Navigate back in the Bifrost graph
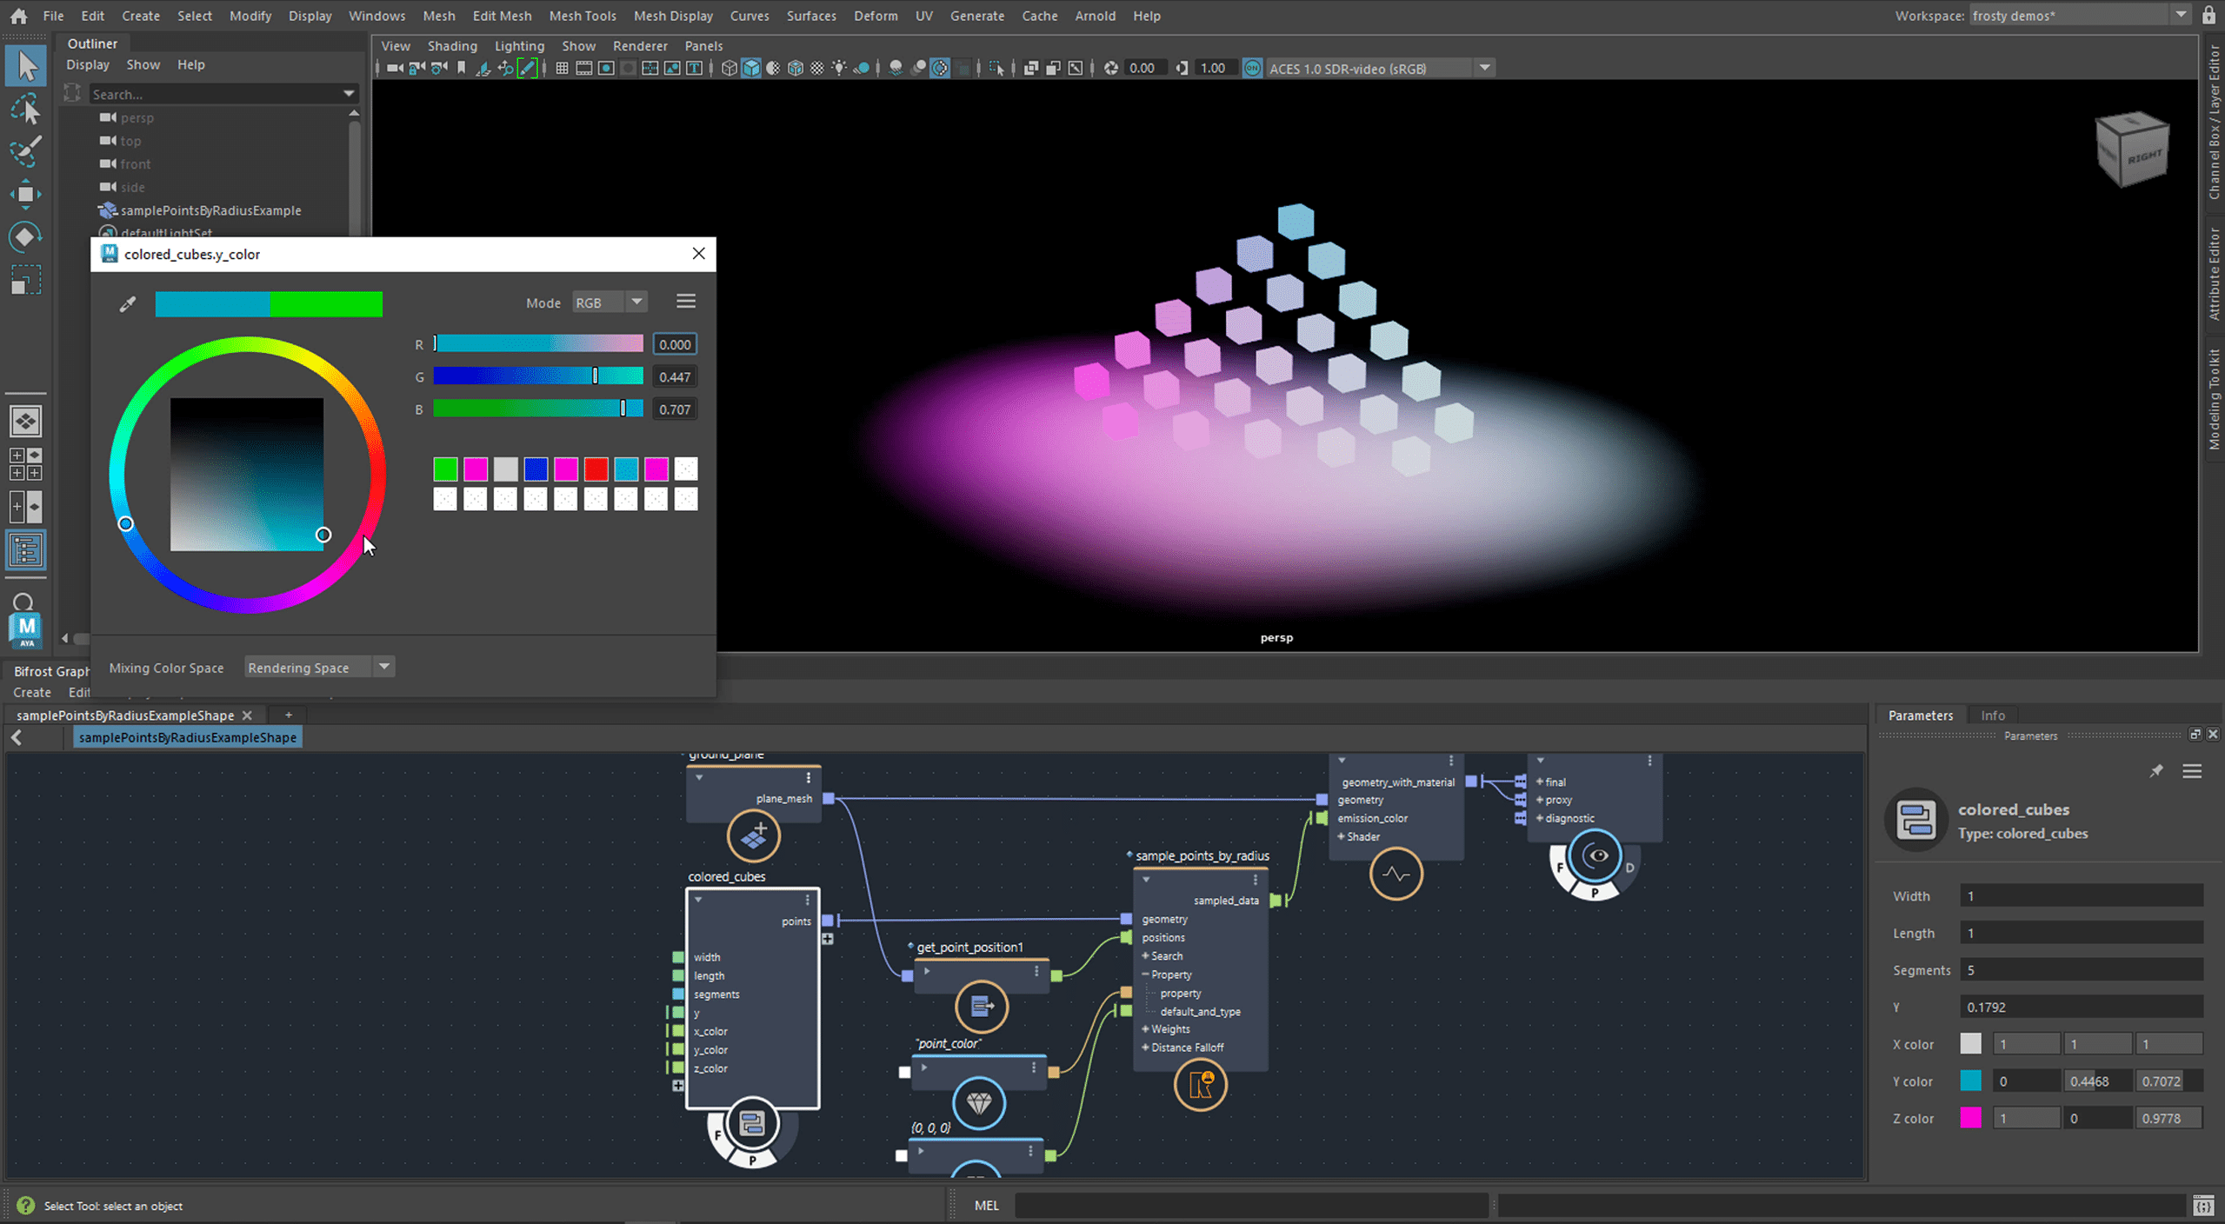This screenshot has width=2225, height=1224. (17, 737)
